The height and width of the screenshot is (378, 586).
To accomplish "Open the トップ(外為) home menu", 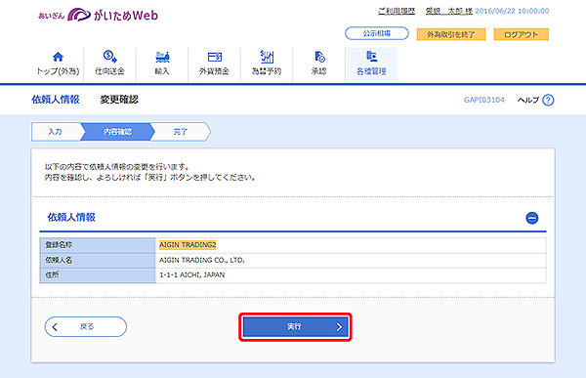I will click(x=58, y=63).
